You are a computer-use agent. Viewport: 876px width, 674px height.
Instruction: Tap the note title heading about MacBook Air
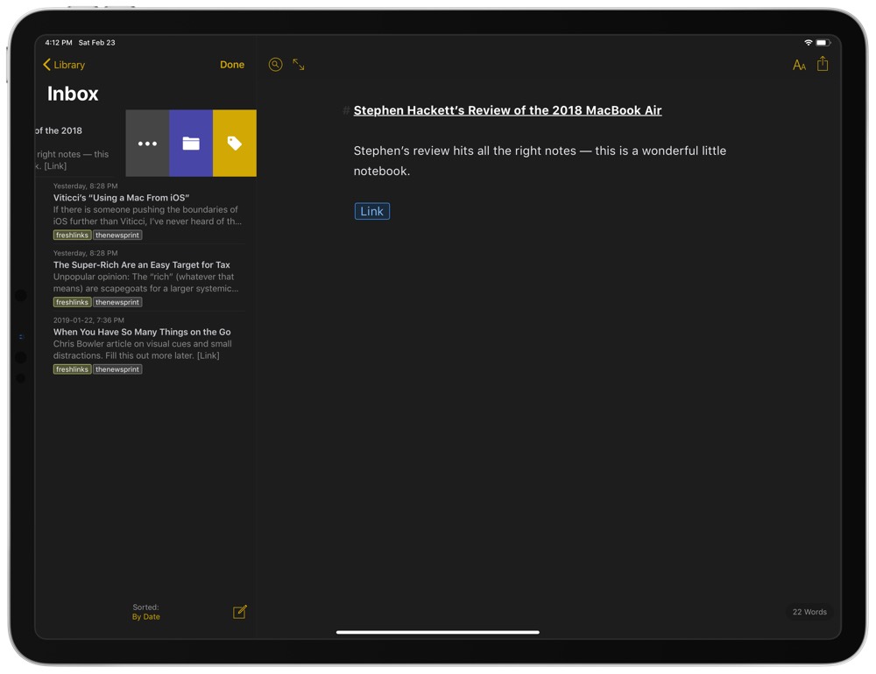(507, 110)
